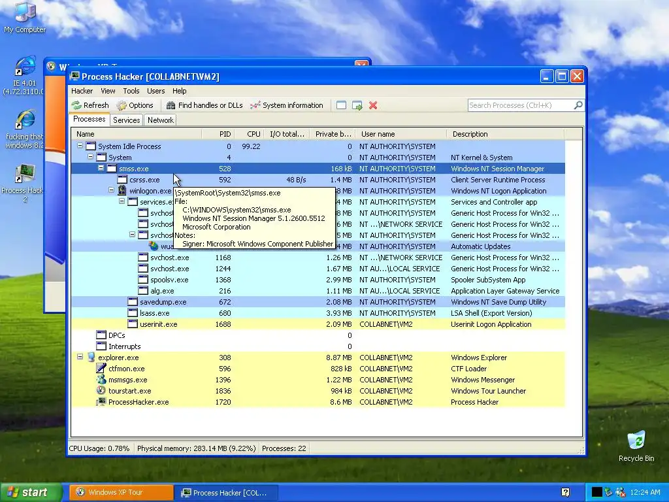Collapse the smss.exe tree node
The image size is (669, 502).
point(101,168)
